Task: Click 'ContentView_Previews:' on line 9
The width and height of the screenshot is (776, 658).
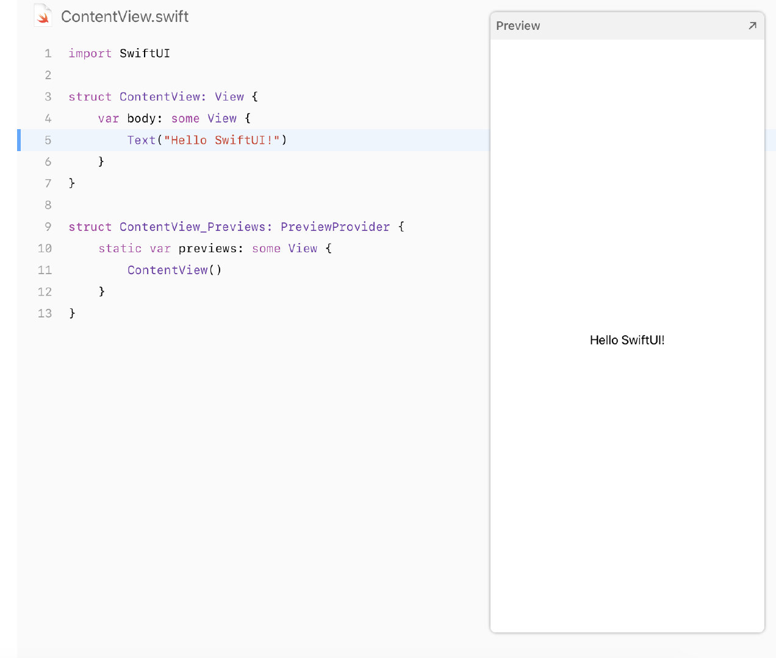Action: coord(196,227)
